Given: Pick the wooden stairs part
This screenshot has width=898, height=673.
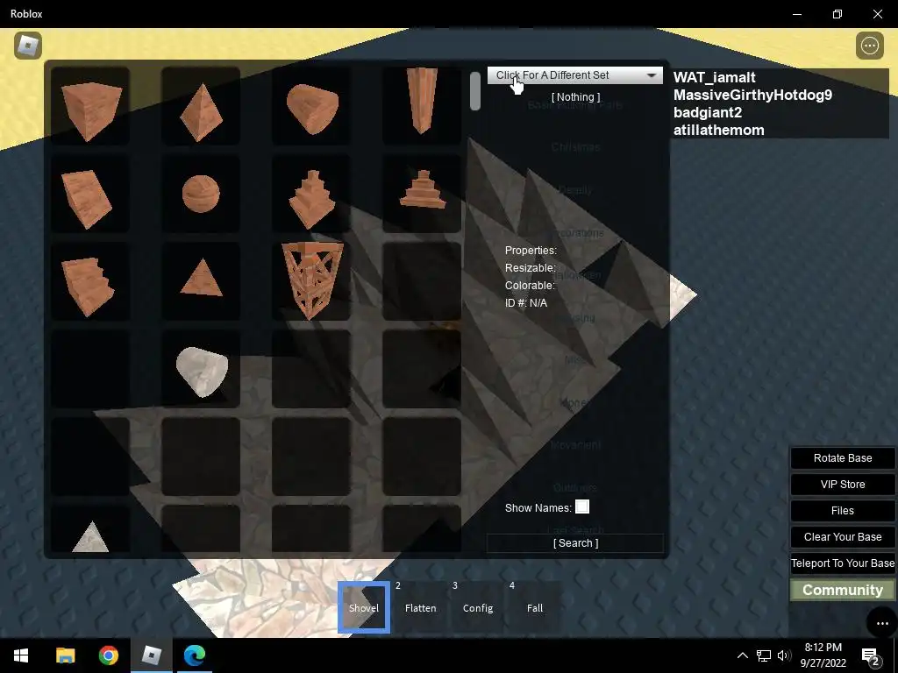Looking at the screenshot, I should 90,281.
